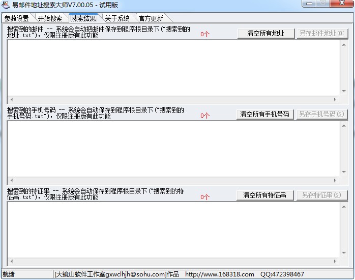Viewport: 355px width, 280px height.
Task: Click the 另存手机号码 button
Action: 322,114
